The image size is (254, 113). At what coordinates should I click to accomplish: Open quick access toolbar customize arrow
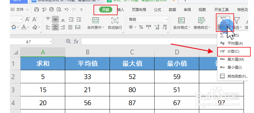[x=82, y=10]
